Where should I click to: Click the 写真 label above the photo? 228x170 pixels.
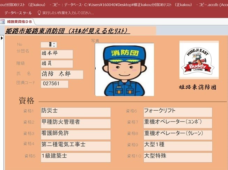click(95, 41)
